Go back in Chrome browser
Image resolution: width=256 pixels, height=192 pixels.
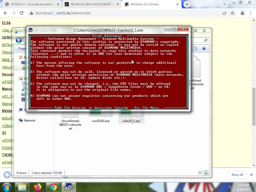[x=5, y=13]
